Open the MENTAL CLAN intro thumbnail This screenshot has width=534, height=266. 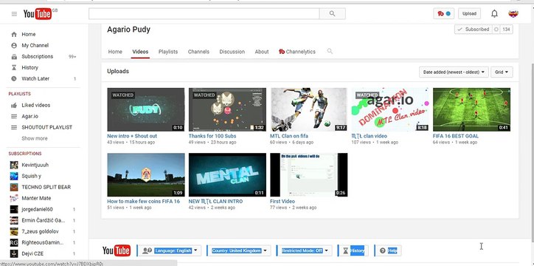(x=227, y=175)
